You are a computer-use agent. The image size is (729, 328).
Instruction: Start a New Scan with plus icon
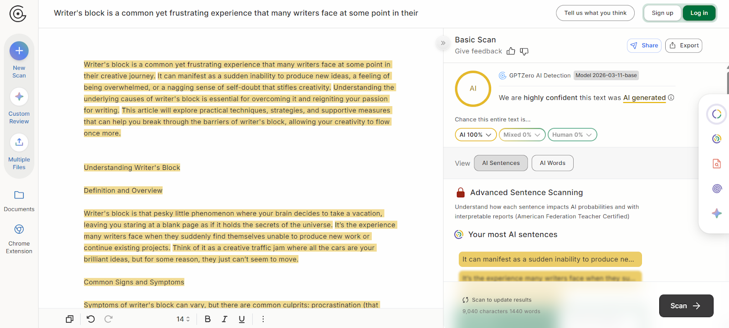click(19, 51)
